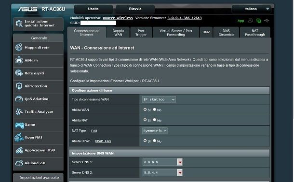Click the Server DNS 2 input field
This screenshot has height=182, width=294.
click(160, 173)
